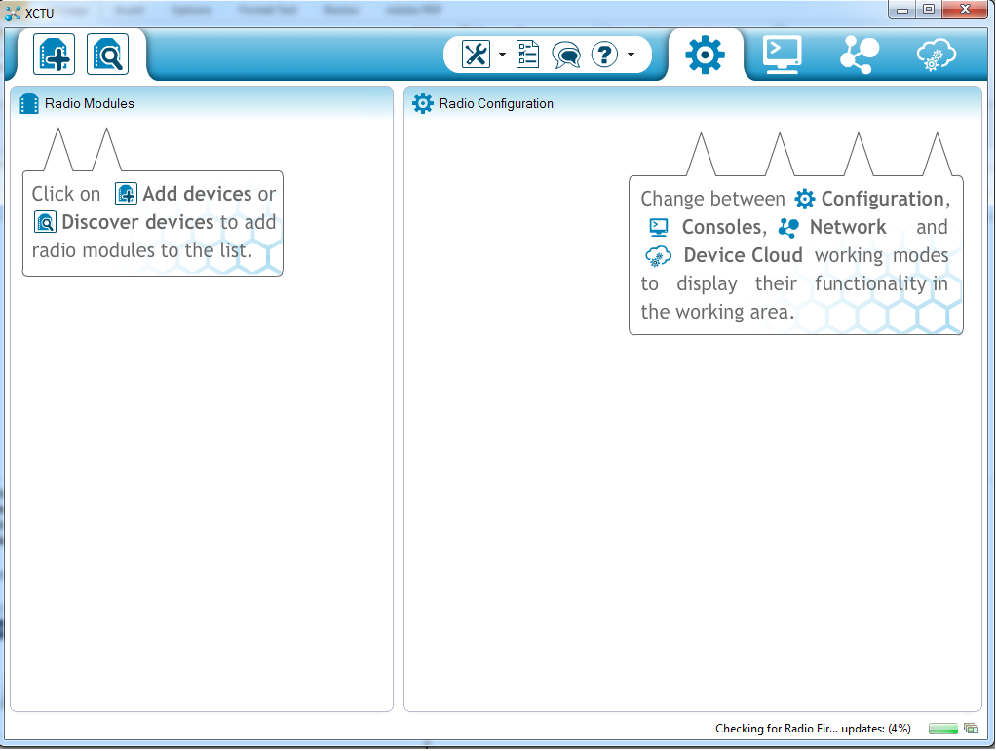This screenshot has height=751, width=996.
Task: Click the 'Change between Configuration' hint balloon
Action: [795, 254]
